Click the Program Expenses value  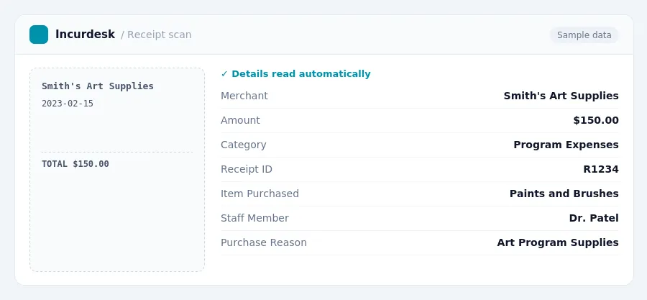[566, 145]
